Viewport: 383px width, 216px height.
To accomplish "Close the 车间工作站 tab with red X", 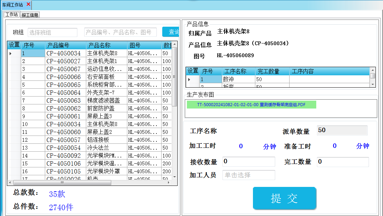I will pyautogui.click(x=28, y=4).
